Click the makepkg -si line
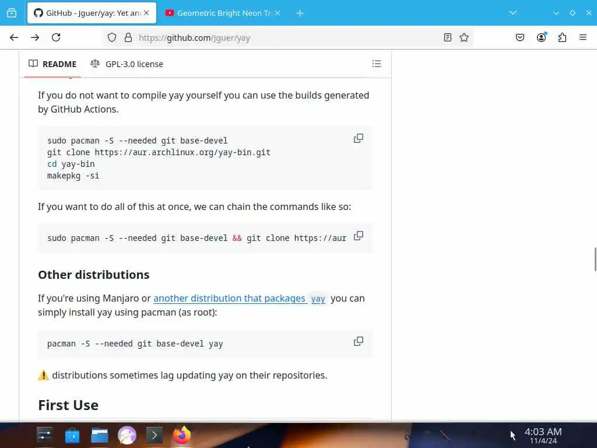 [73, 176]
